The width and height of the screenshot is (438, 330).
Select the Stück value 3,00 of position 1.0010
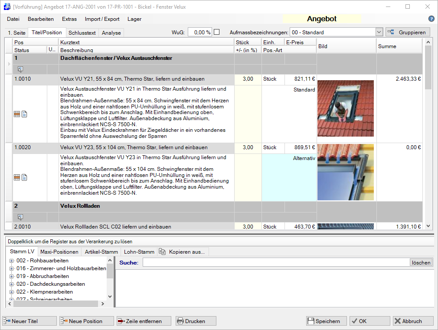(x=248, y=79)
